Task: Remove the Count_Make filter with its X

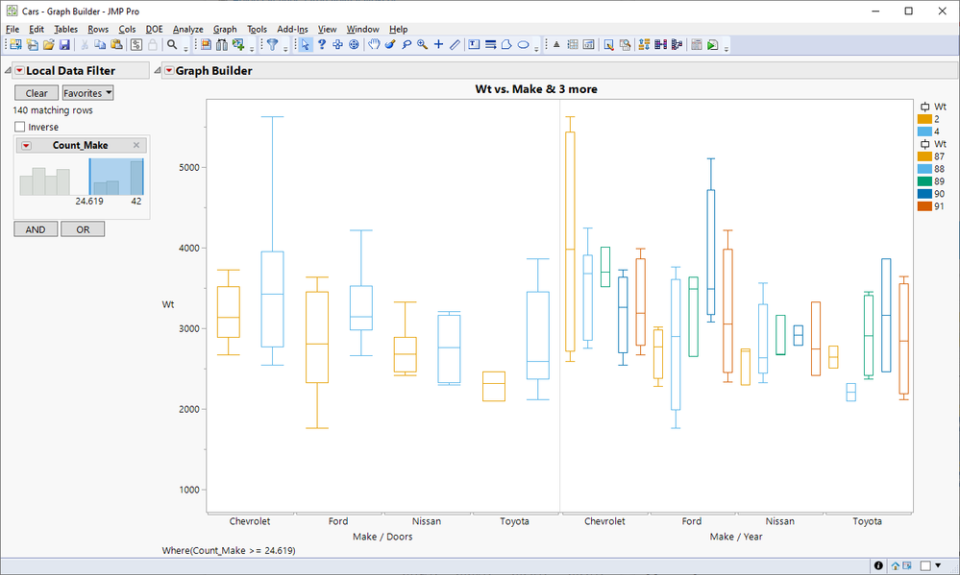Action: (x=136, y=145)
